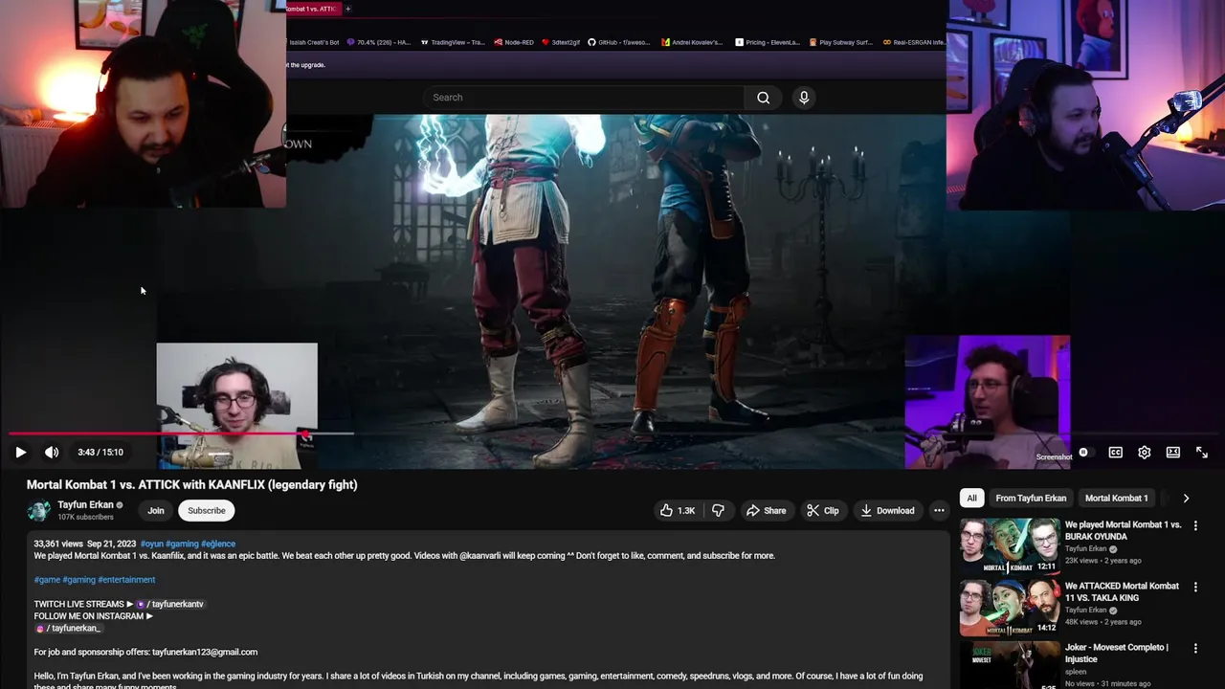Select the From Tayfun Erkan chip

pos(1031,499)
